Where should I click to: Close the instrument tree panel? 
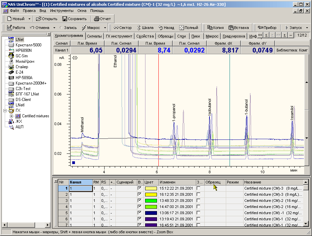pyautogui.click(x=49, y=34)
